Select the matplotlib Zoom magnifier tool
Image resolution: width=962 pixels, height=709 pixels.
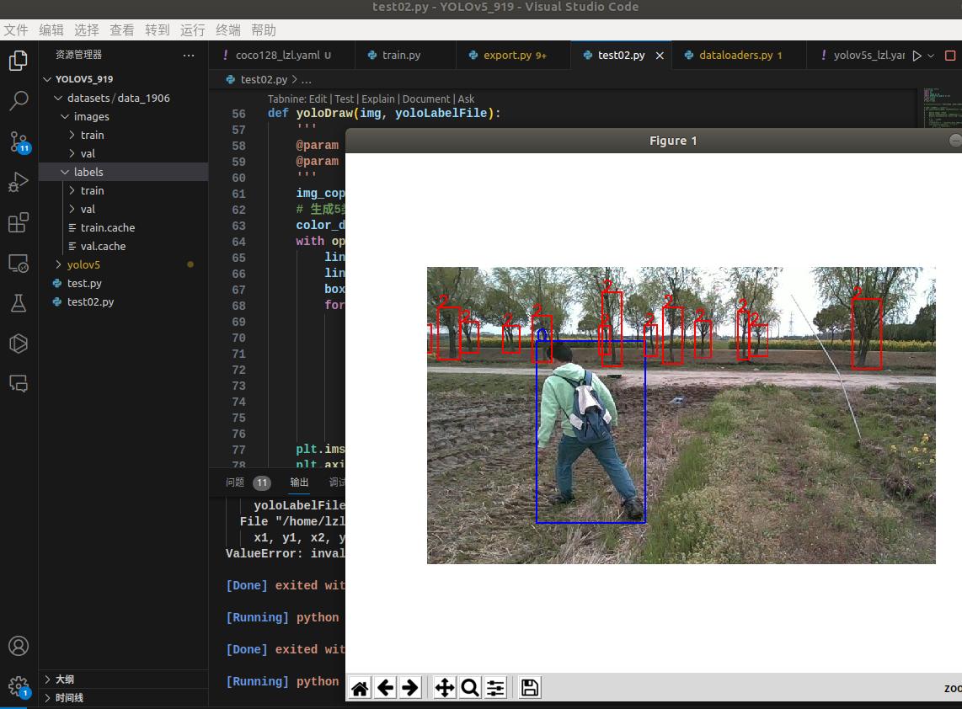point(470,688)
